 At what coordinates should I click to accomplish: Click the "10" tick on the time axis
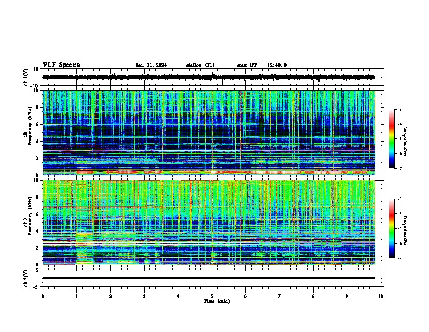(381, 296)
